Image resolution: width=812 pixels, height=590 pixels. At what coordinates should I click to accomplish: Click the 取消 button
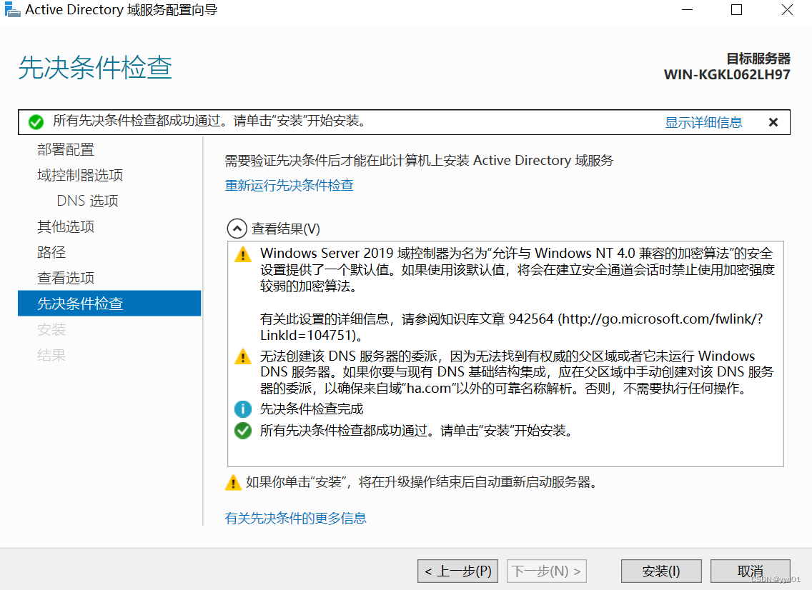pos(751,571)
